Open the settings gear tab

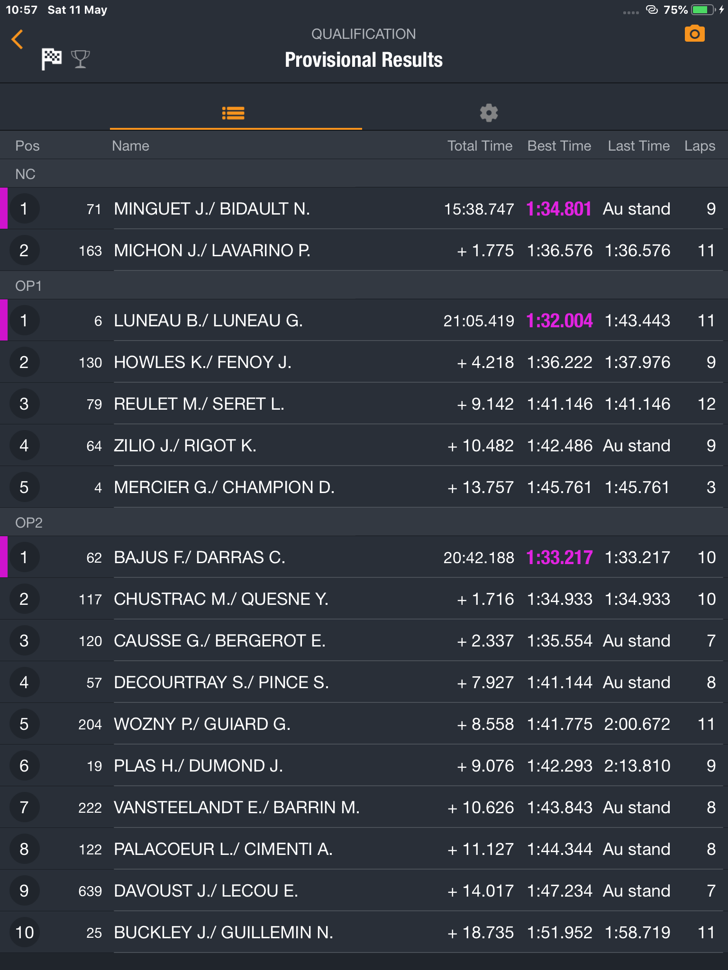coord(489,113)
